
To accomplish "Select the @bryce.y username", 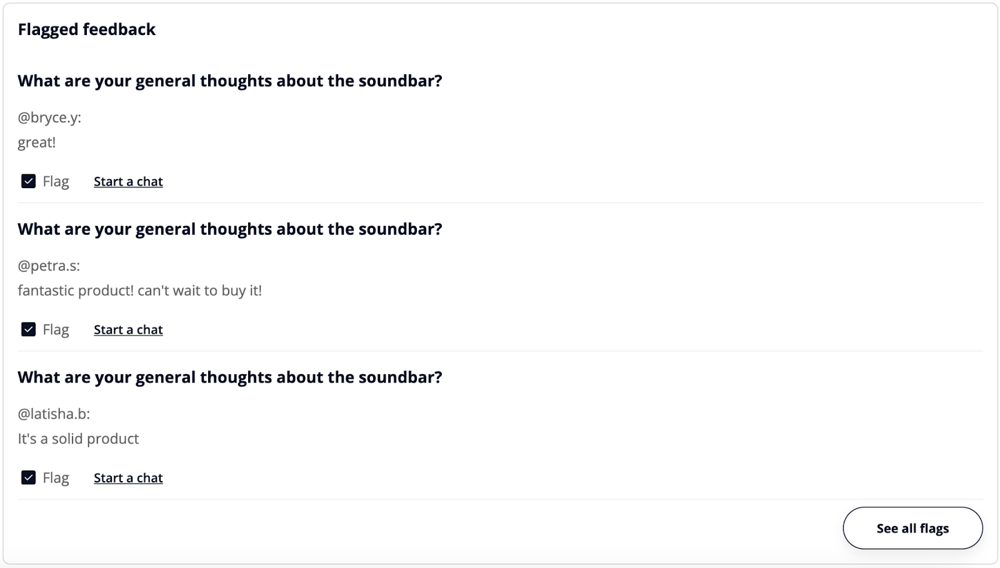I will 49,117.
